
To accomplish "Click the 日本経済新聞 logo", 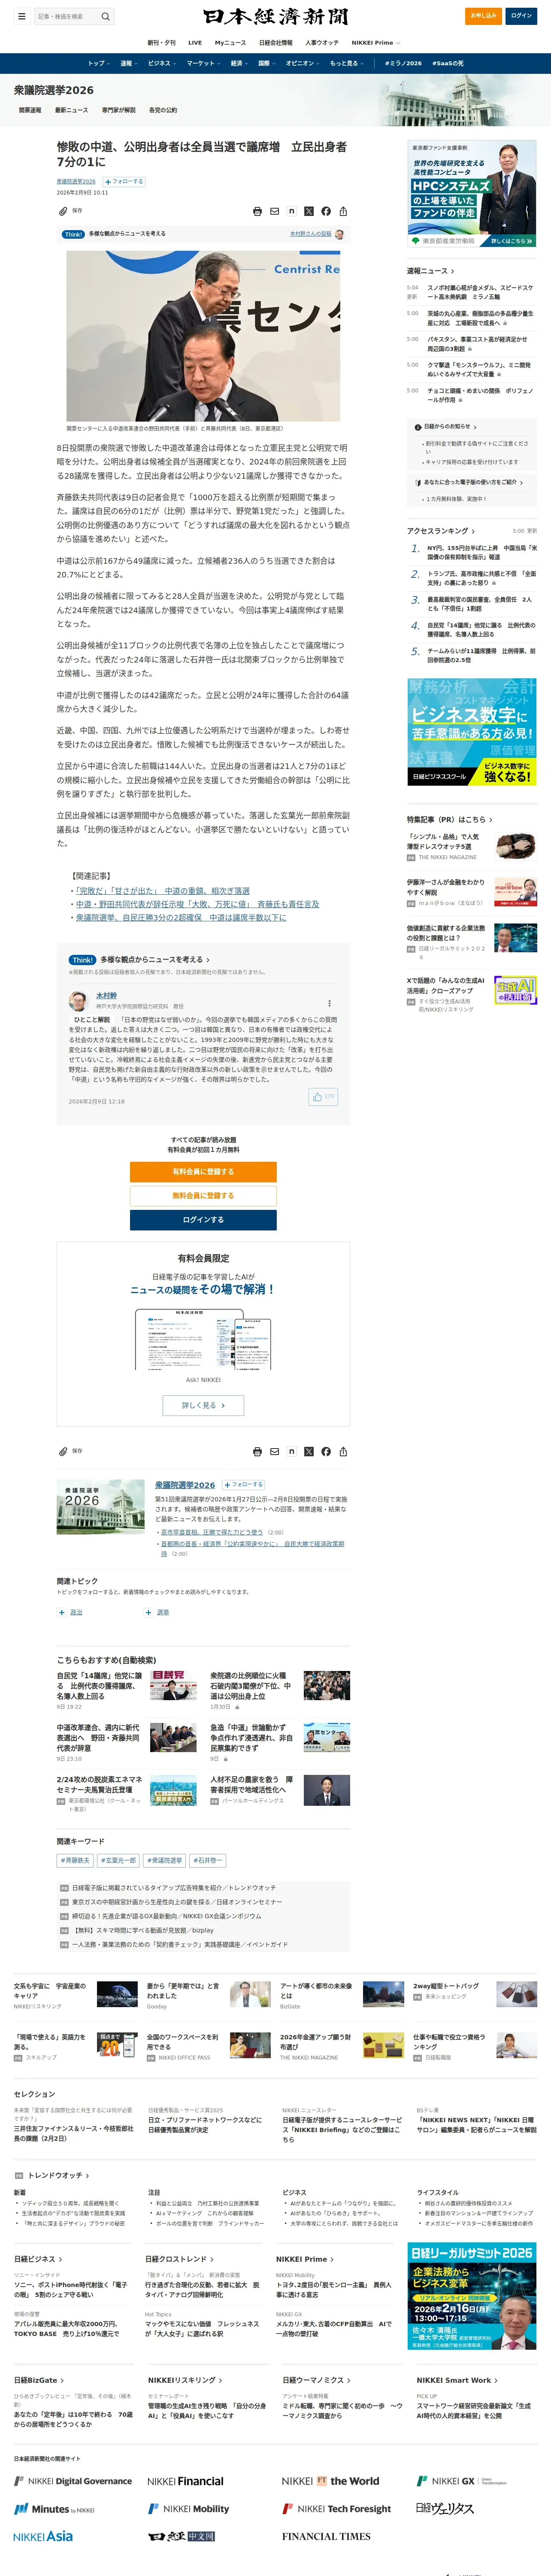I will pyautogui.click(x=275, y=16).
